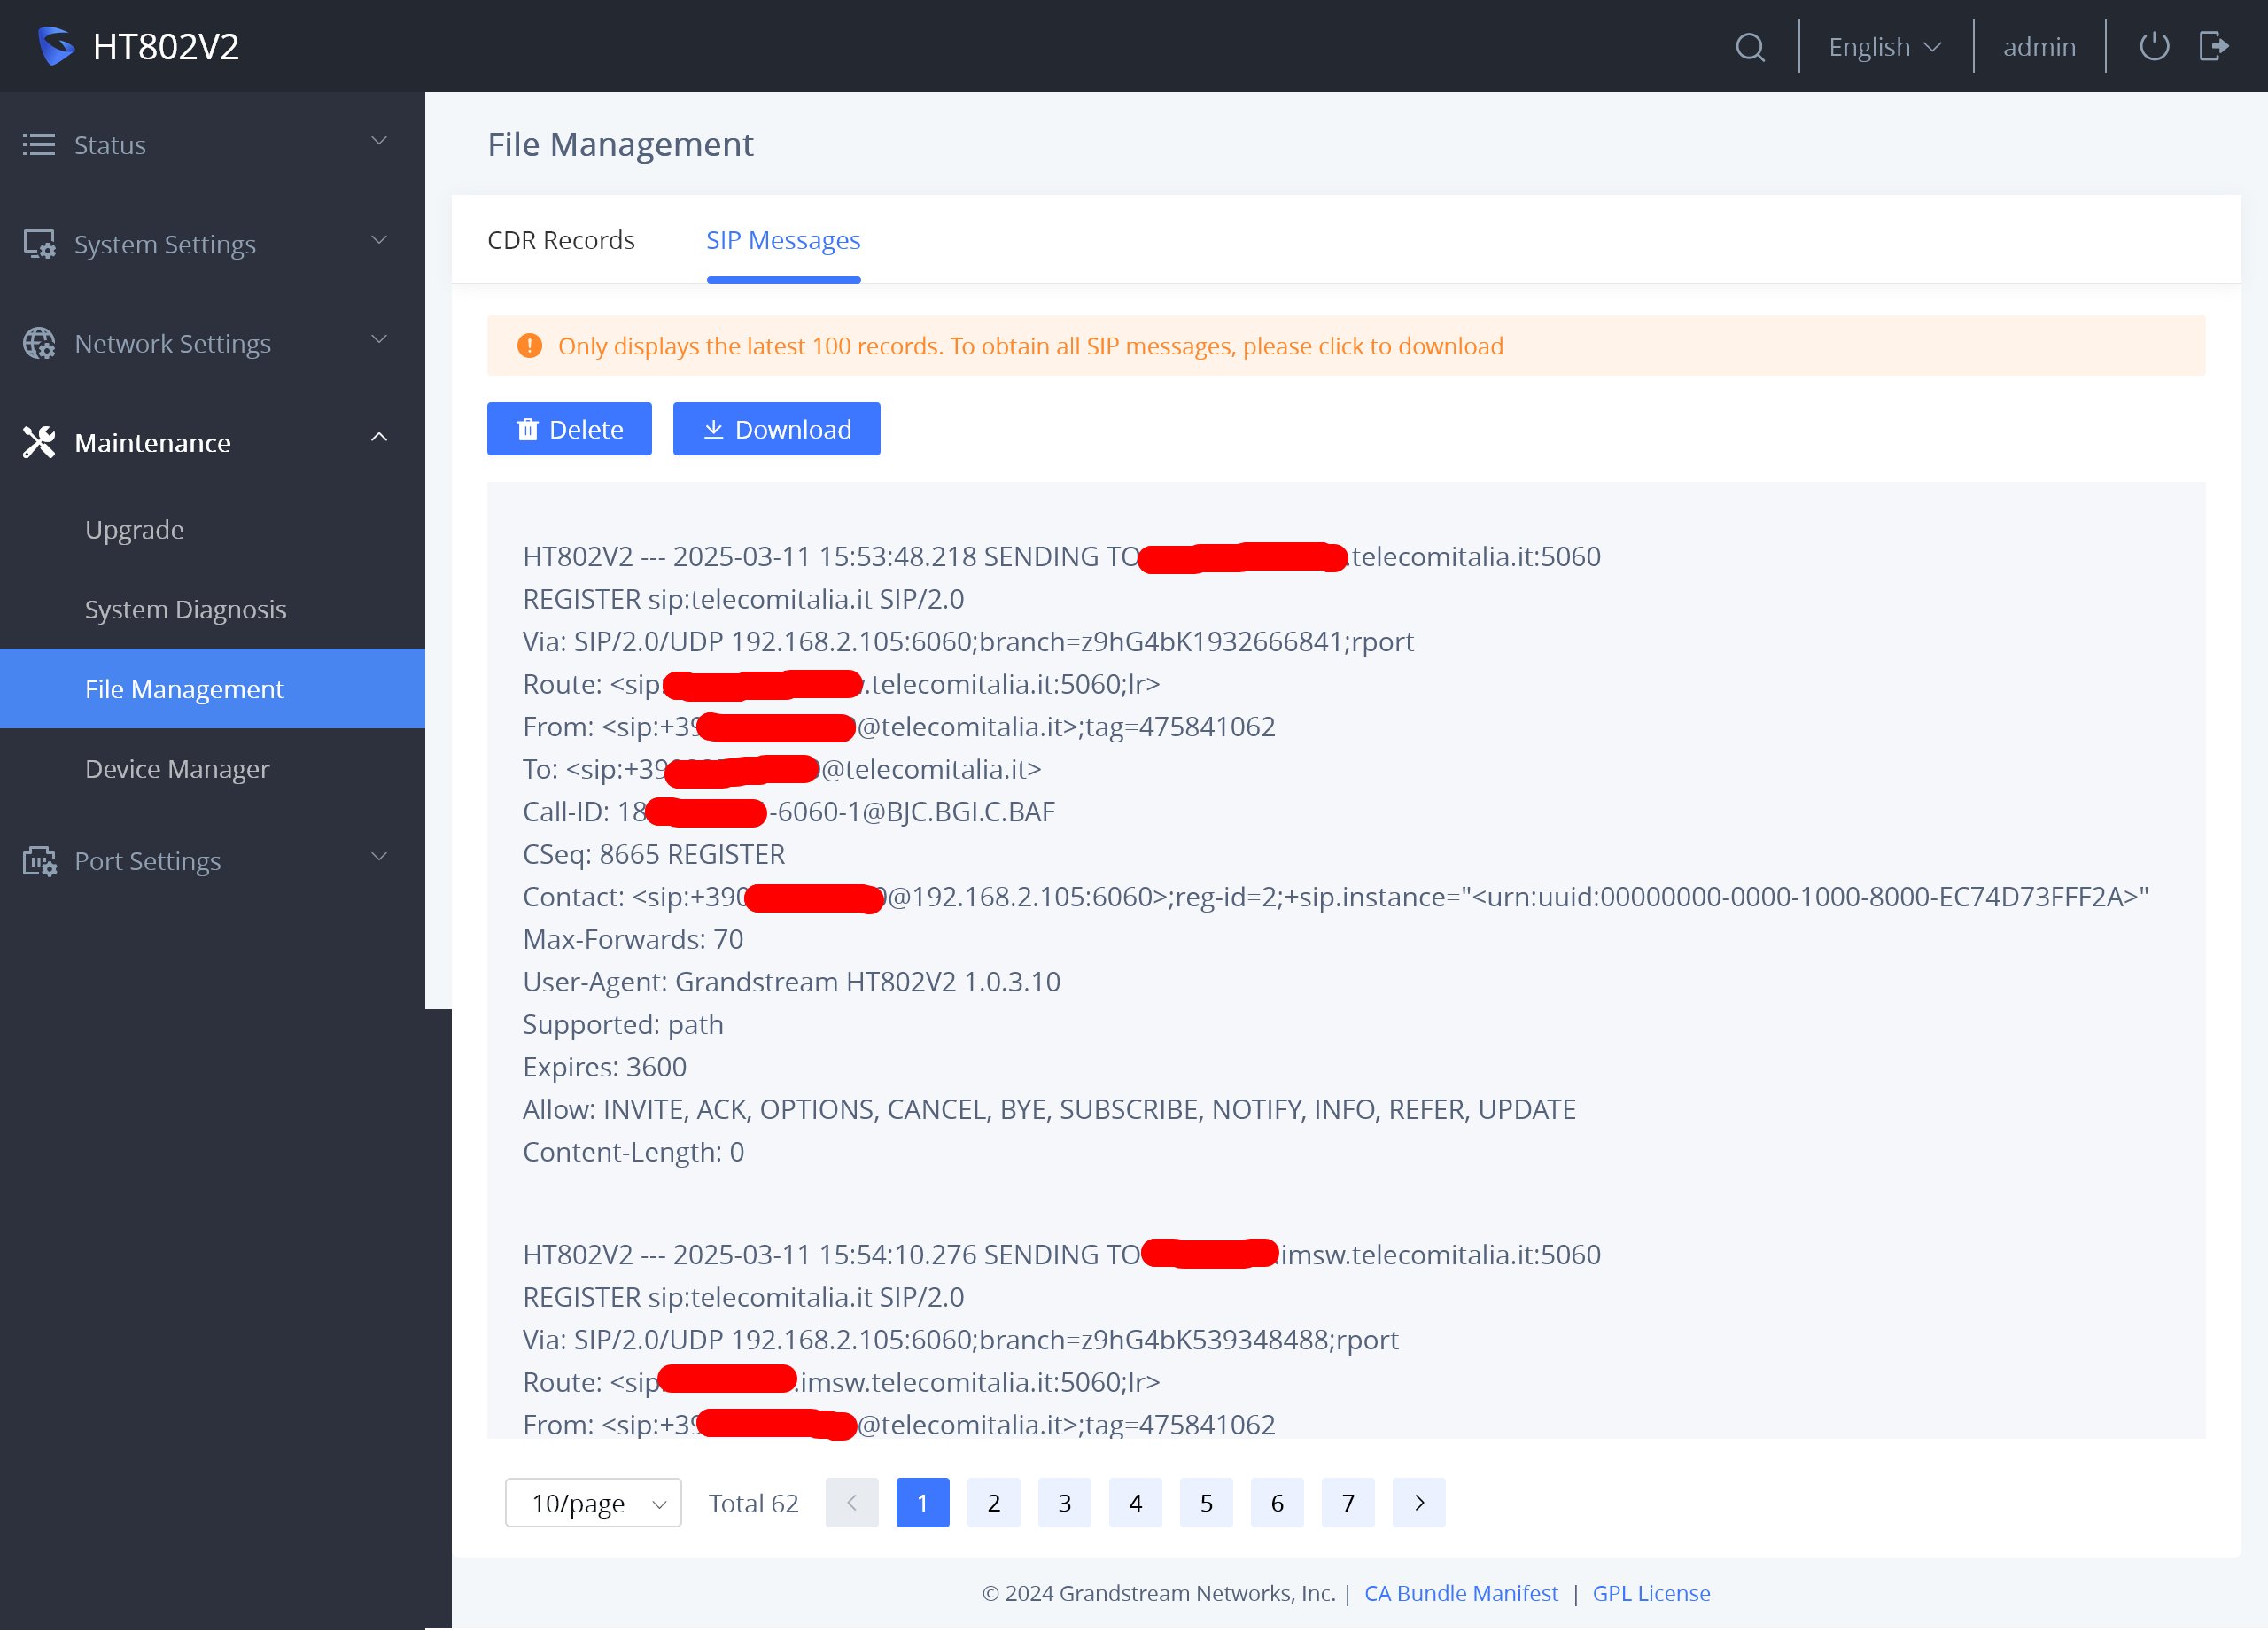Go to page 5
The image size is (2268, 1632).
click(x=1206, y=1502)
